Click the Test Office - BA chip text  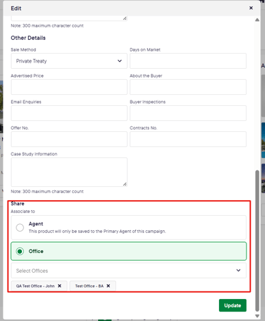click(x=89, y=286)
